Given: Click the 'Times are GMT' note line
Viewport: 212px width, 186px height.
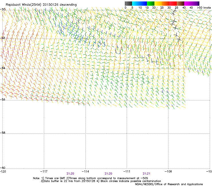Looking at the screenshot, I should pos(90,178).
